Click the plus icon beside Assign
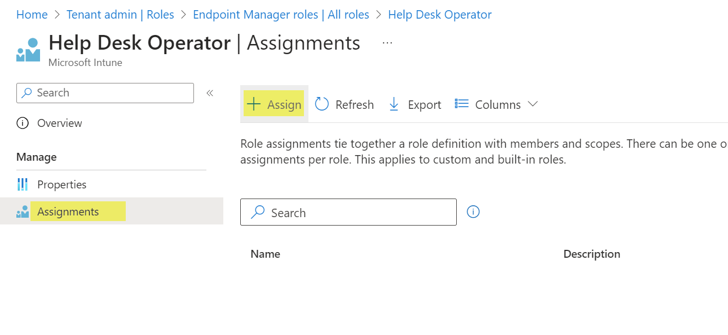Viewport: 728px width, 335px height. point(254,104)
